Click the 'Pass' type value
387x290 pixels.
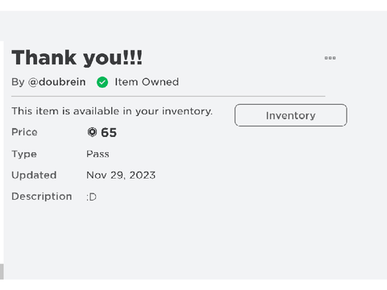pyautogui.click(x=98, y=154)
